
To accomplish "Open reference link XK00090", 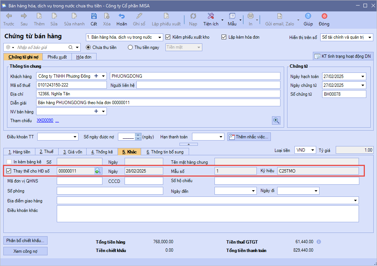I will click(x=45, y=120).
